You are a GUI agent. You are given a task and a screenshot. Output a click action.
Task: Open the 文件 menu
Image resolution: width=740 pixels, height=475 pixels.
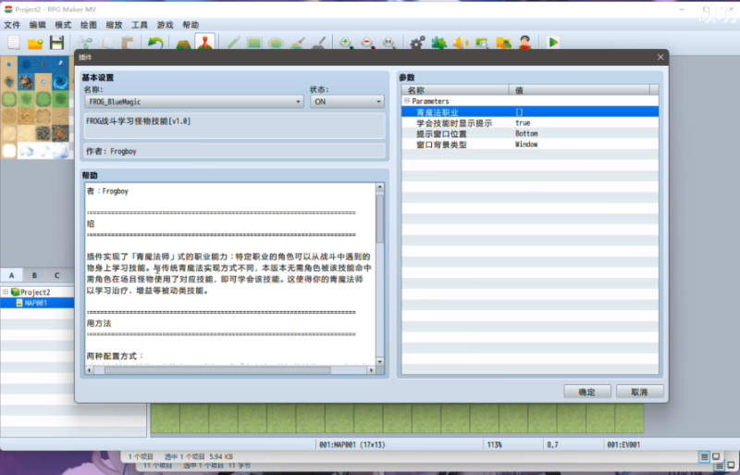(x=12, y=25)
